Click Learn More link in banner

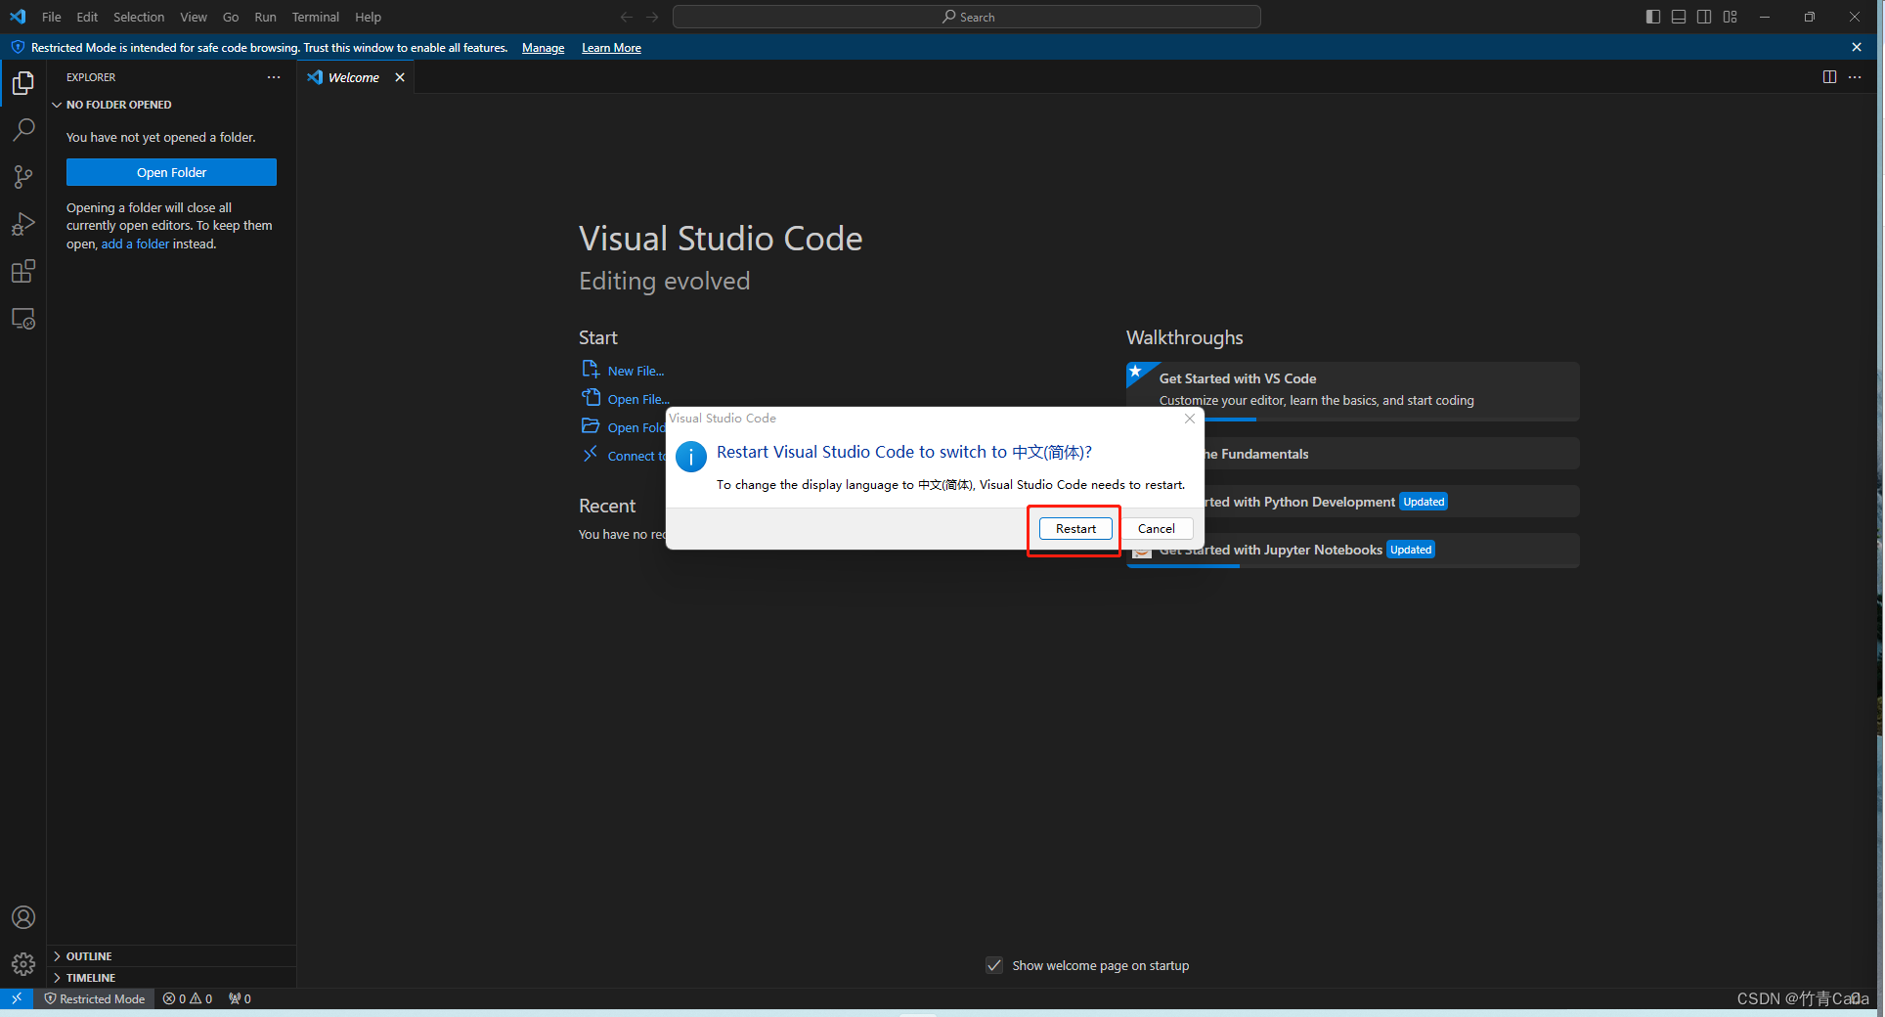click(x=611, y=48)
